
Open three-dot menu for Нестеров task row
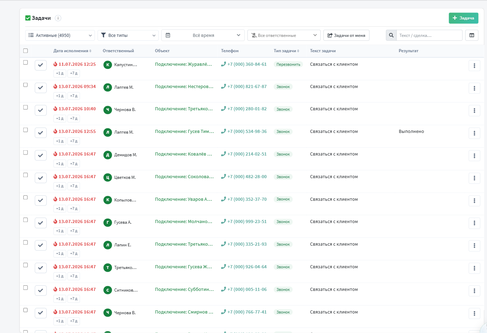click(x=474, y=88)
